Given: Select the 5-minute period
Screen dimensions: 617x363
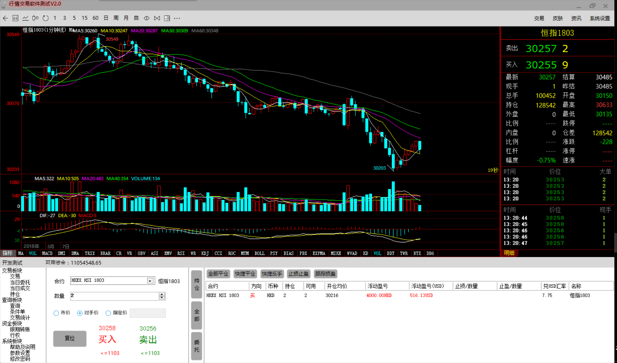Looking at the screenshot, I should [74, 18].
